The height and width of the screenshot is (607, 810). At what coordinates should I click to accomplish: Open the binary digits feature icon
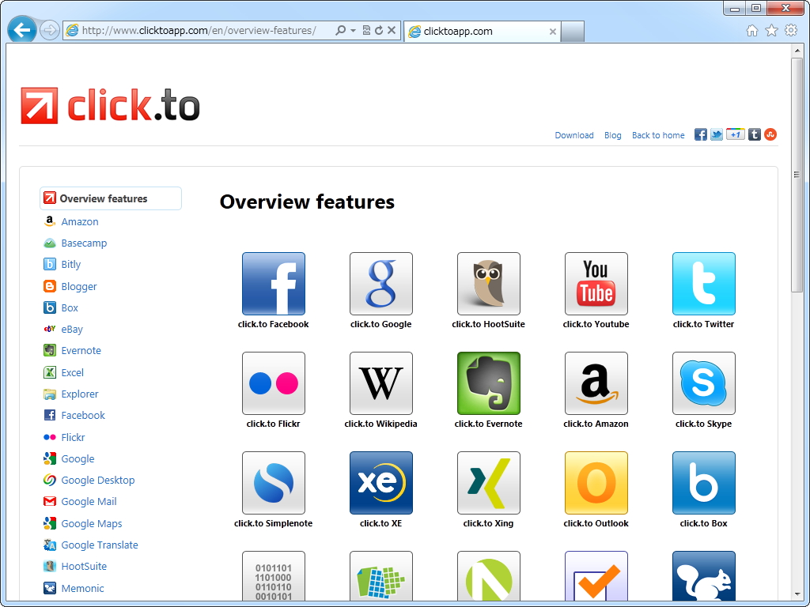[273, 576]
